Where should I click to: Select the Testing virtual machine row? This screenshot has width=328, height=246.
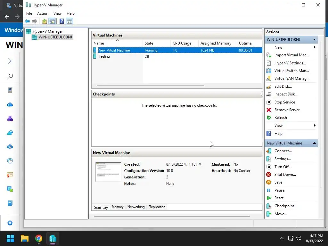pos(177,56)
